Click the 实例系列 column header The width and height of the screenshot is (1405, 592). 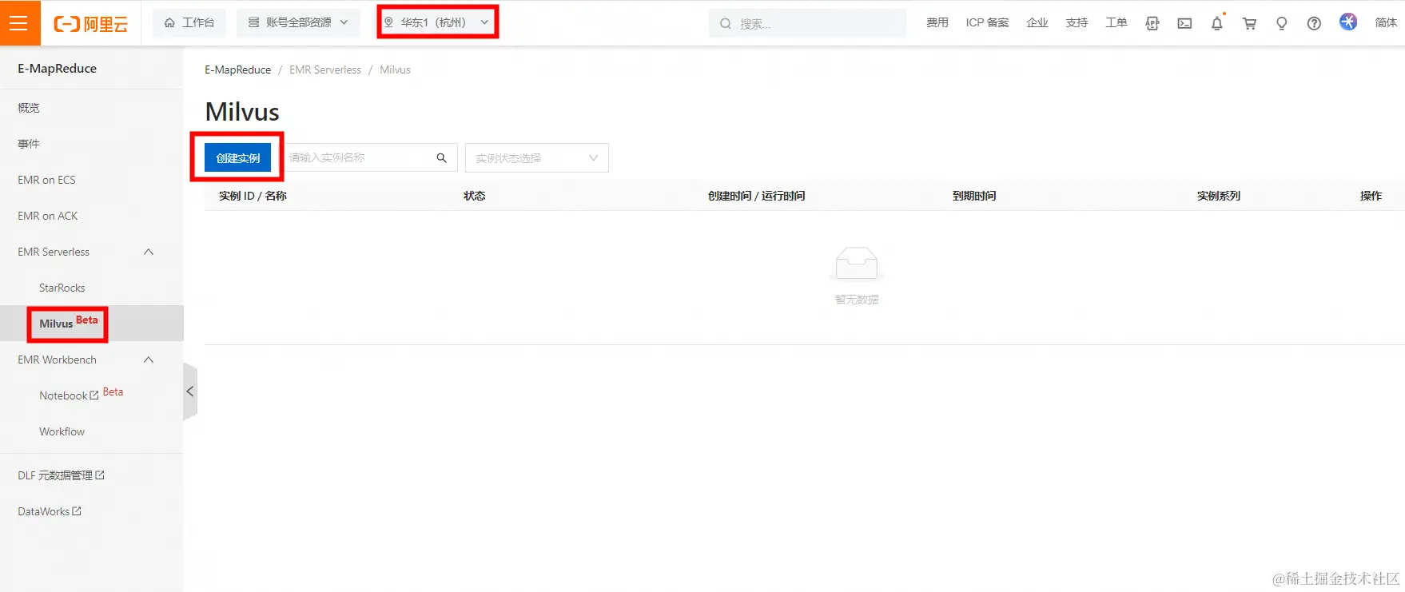[1219, 196]
